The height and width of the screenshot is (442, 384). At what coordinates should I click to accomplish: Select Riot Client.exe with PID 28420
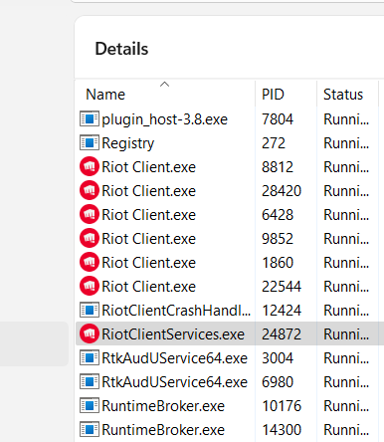coord(148,191)
